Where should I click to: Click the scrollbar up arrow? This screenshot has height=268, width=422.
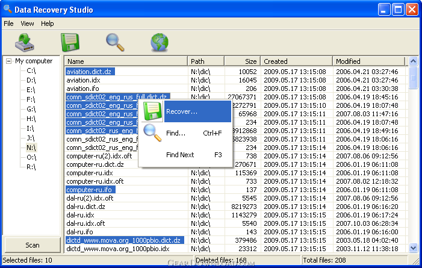(x=413, y=61)
